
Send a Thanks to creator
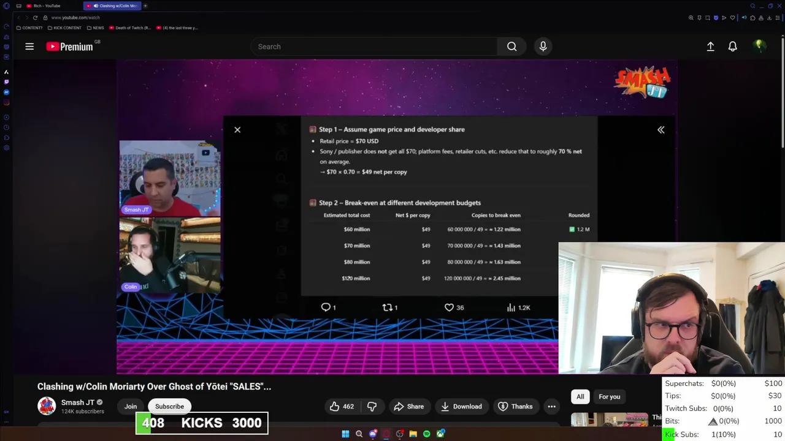coord(515,407)
